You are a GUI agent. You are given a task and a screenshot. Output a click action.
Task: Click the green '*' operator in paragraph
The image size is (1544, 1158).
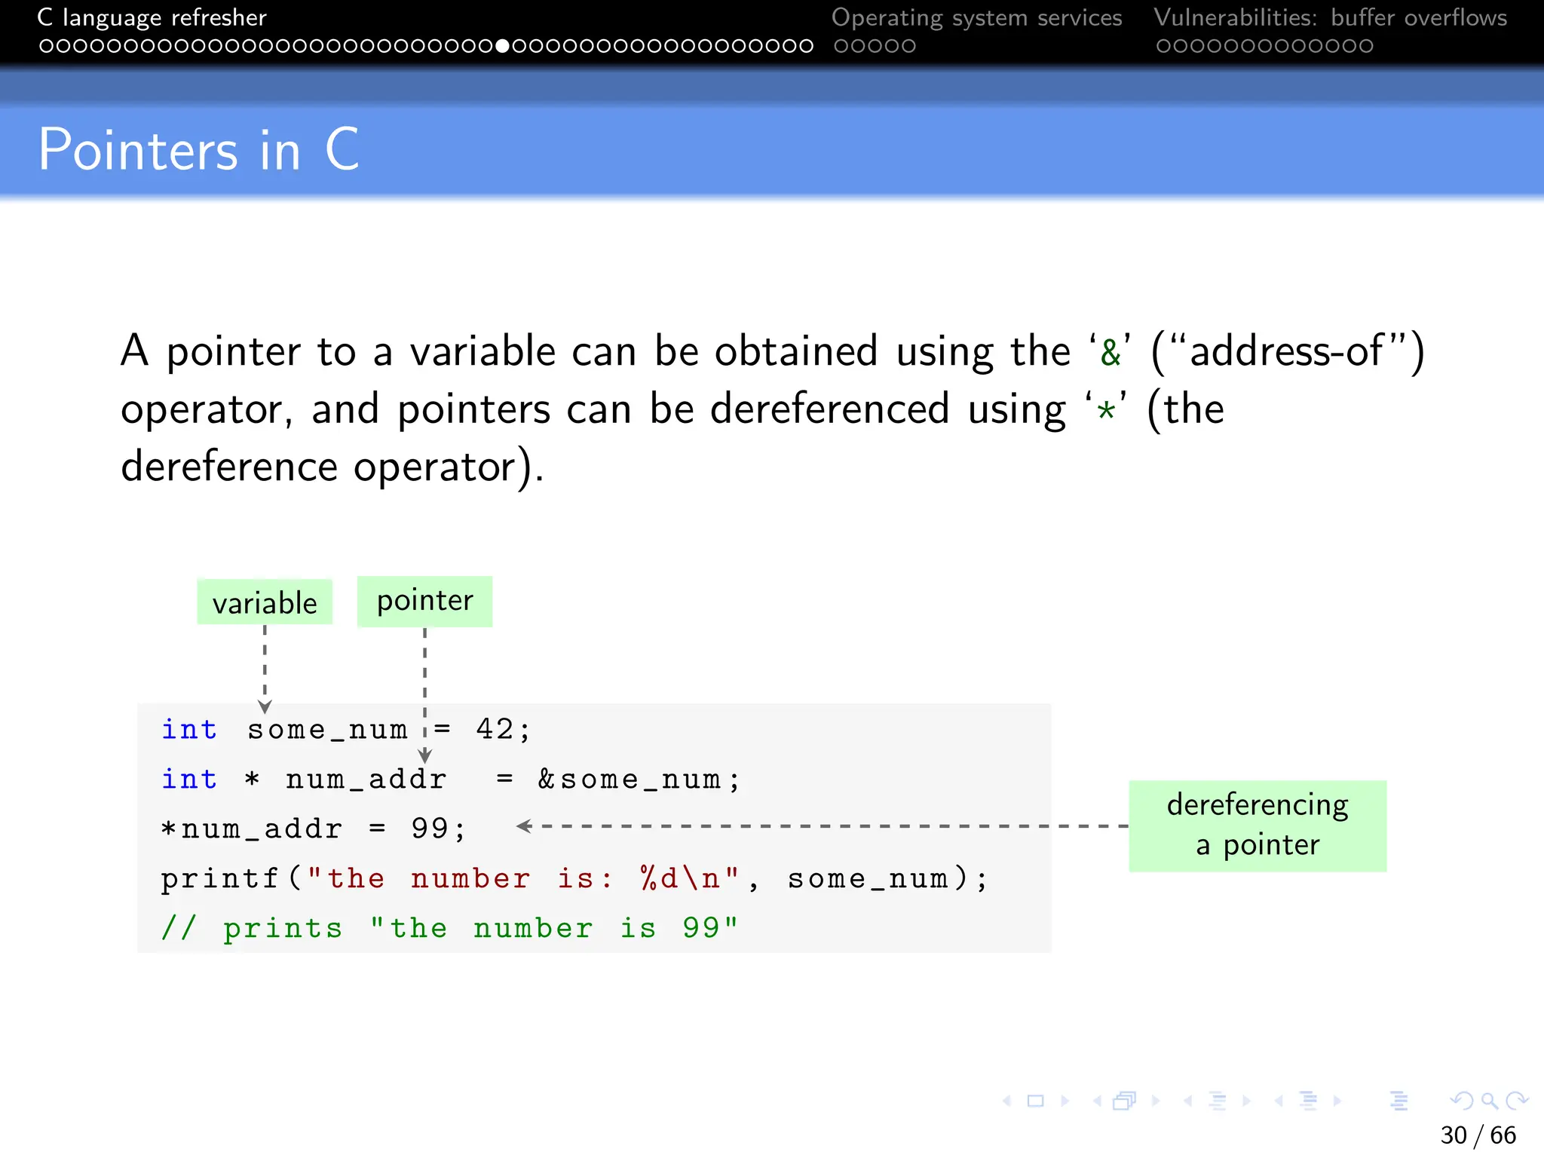click(1106, 411)
